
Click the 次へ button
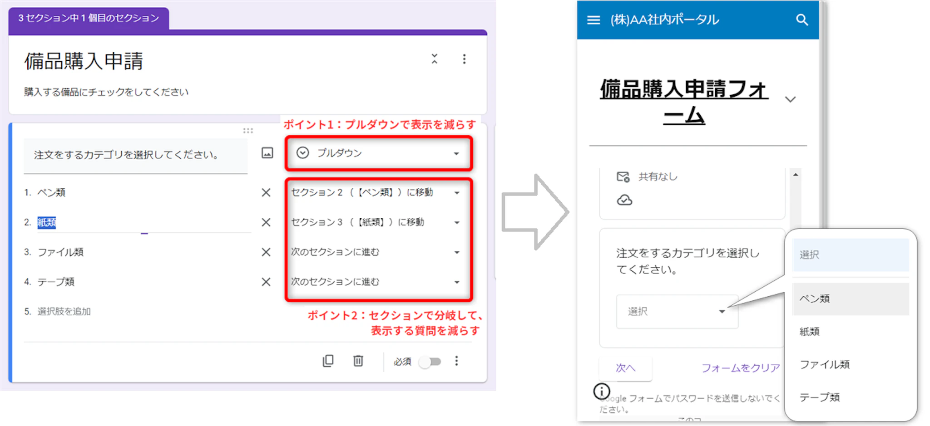625,368
